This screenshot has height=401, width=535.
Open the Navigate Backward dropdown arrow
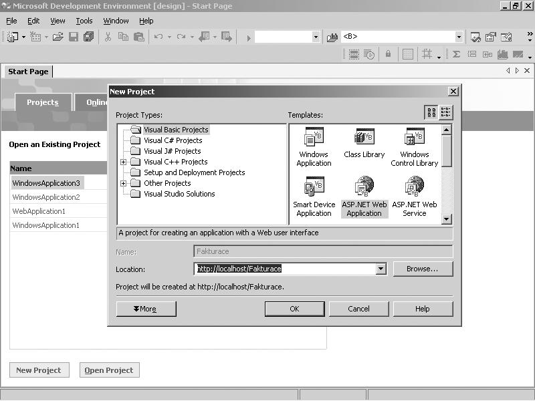coord(215,37)
